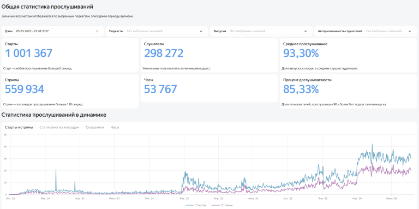The width and height of the screenshot is (419, 209).
Task: Open the Слушатели chart tab
Action: click(95, 128)
